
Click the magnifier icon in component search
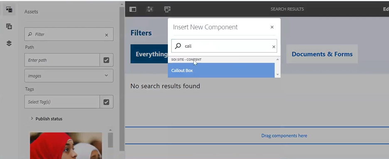coord(178,46)
